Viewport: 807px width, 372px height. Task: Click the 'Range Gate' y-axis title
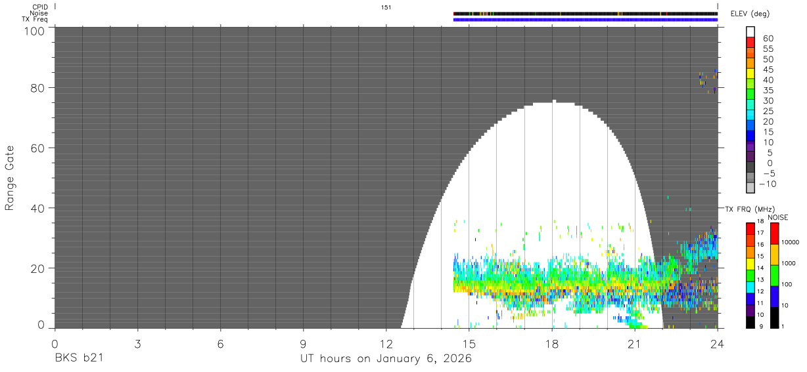pos(10,178)
